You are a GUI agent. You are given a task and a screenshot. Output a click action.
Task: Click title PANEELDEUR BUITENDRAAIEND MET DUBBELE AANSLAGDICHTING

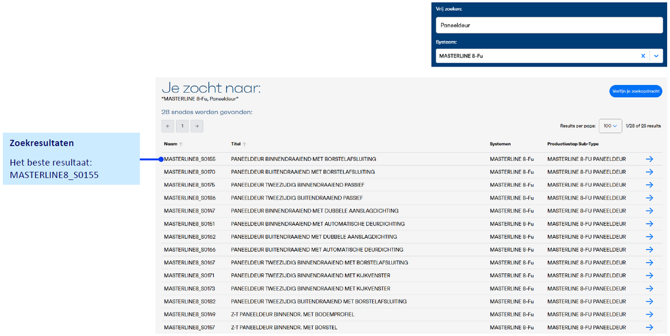(x=314, y=237)
